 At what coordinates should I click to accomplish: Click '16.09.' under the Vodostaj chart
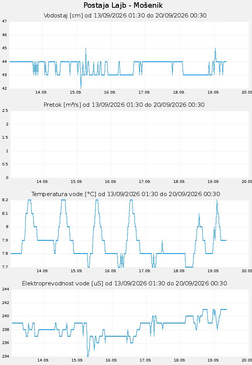(x=110, y=92)
